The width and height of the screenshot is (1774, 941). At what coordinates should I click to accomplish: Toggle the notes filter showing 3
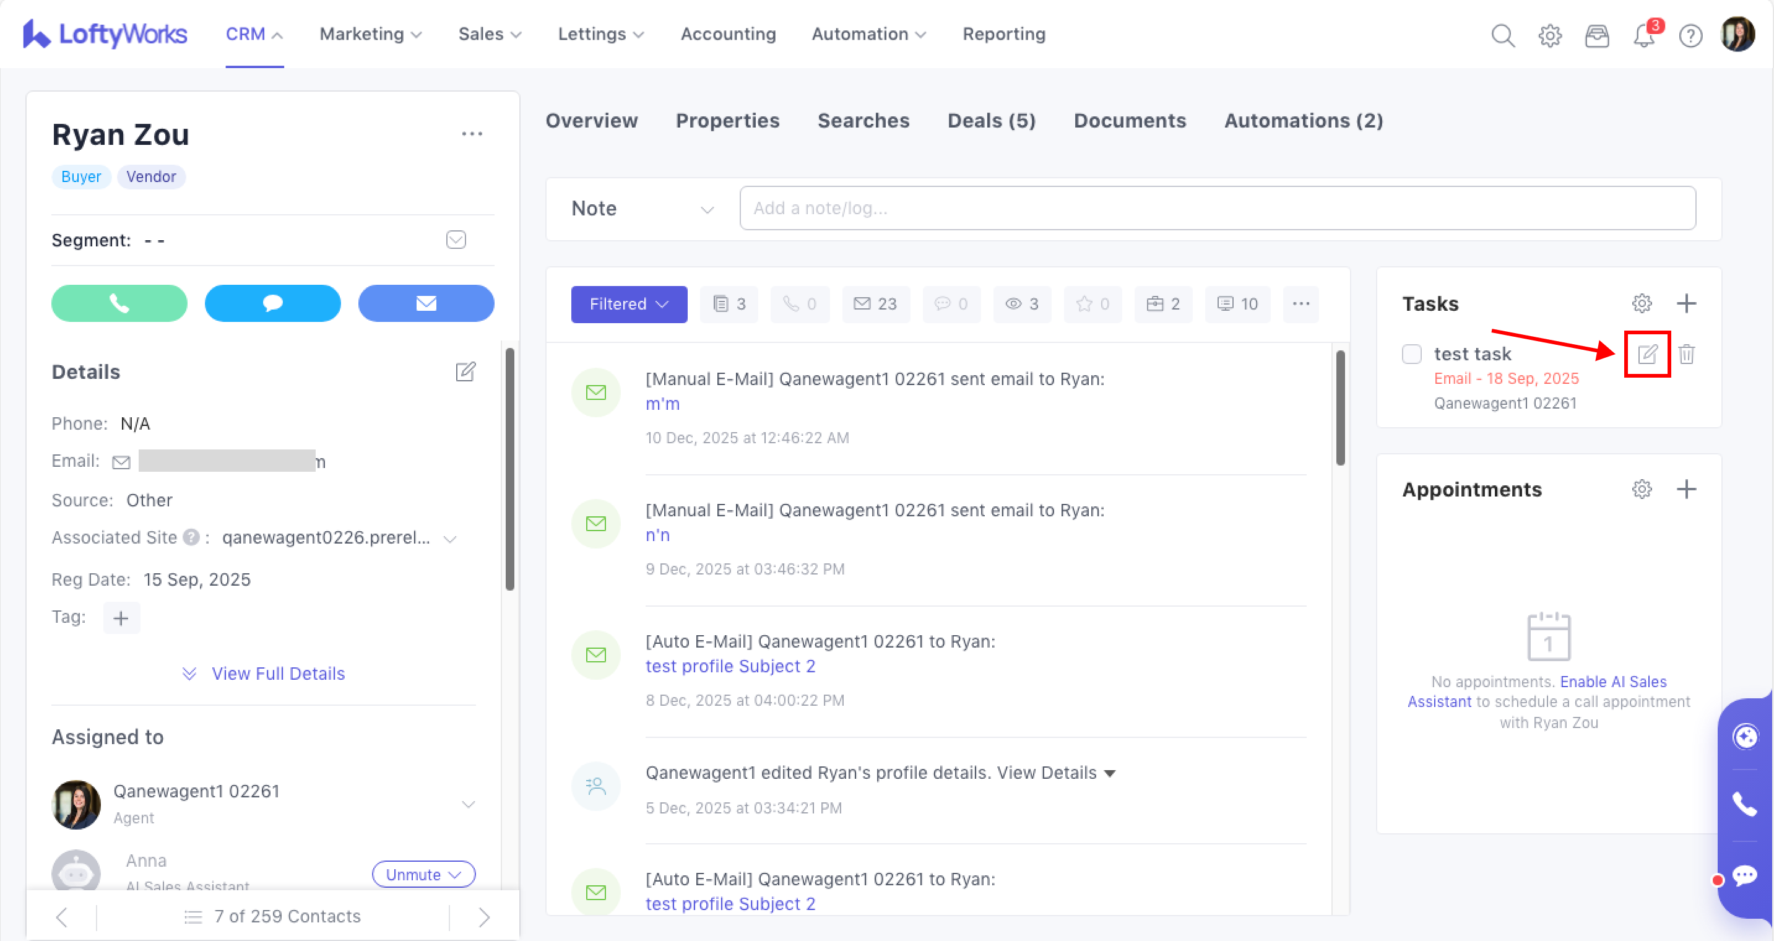tap(729, 304)
